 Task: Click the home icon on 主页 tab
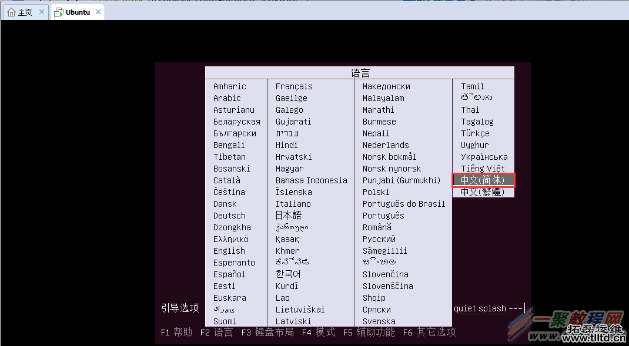(10, 11)
